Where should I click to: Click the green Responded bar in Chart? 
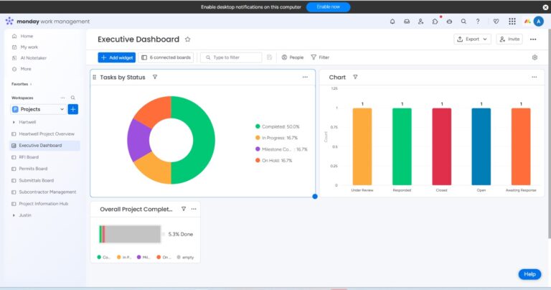pyautogui.click(x=402, y=146)
